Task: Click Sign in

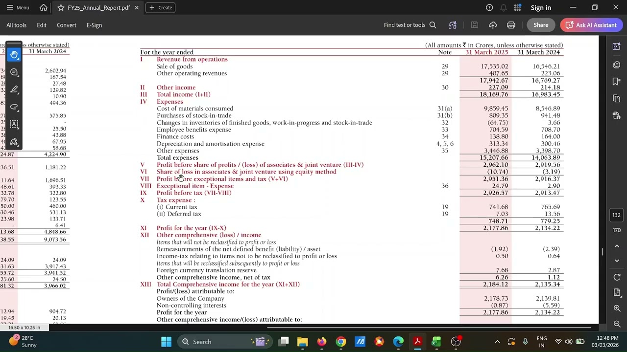Action: pyautogui.click(x=541, y=8)
